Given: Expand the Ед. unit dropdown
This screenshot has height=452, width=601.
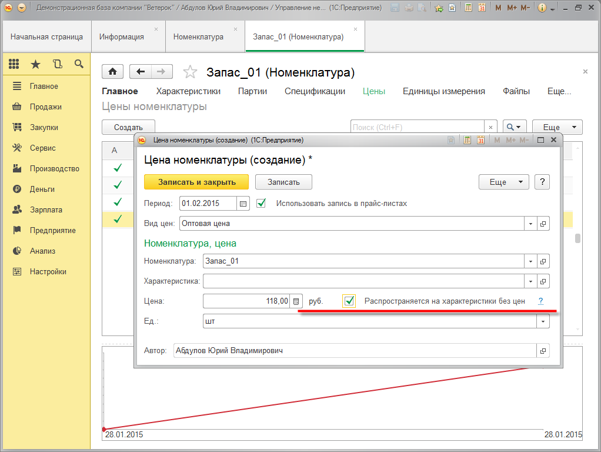Looking at the screenshot, I should click(543, 321).
